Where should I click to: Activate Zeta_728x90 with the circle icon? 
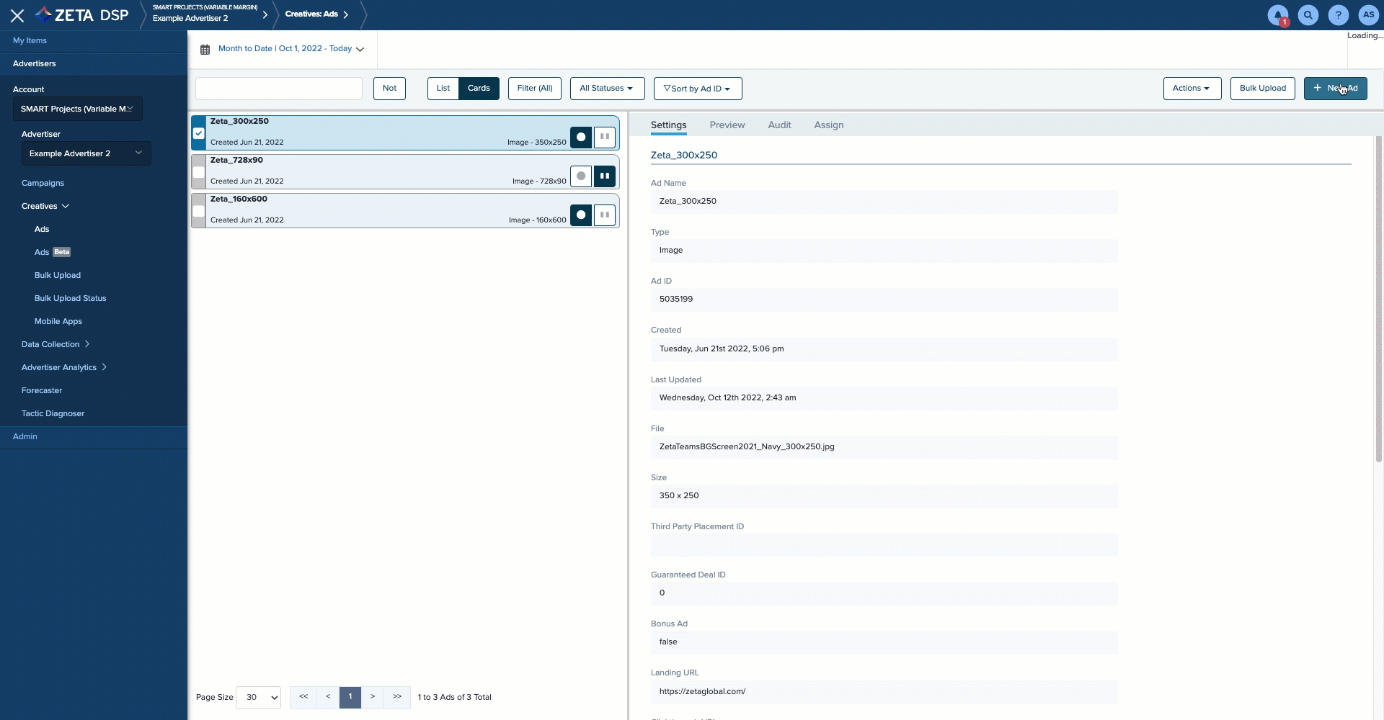(581, 176)
